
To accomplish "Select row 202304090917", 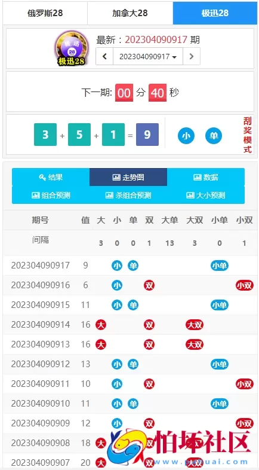I will click(130, 265).
